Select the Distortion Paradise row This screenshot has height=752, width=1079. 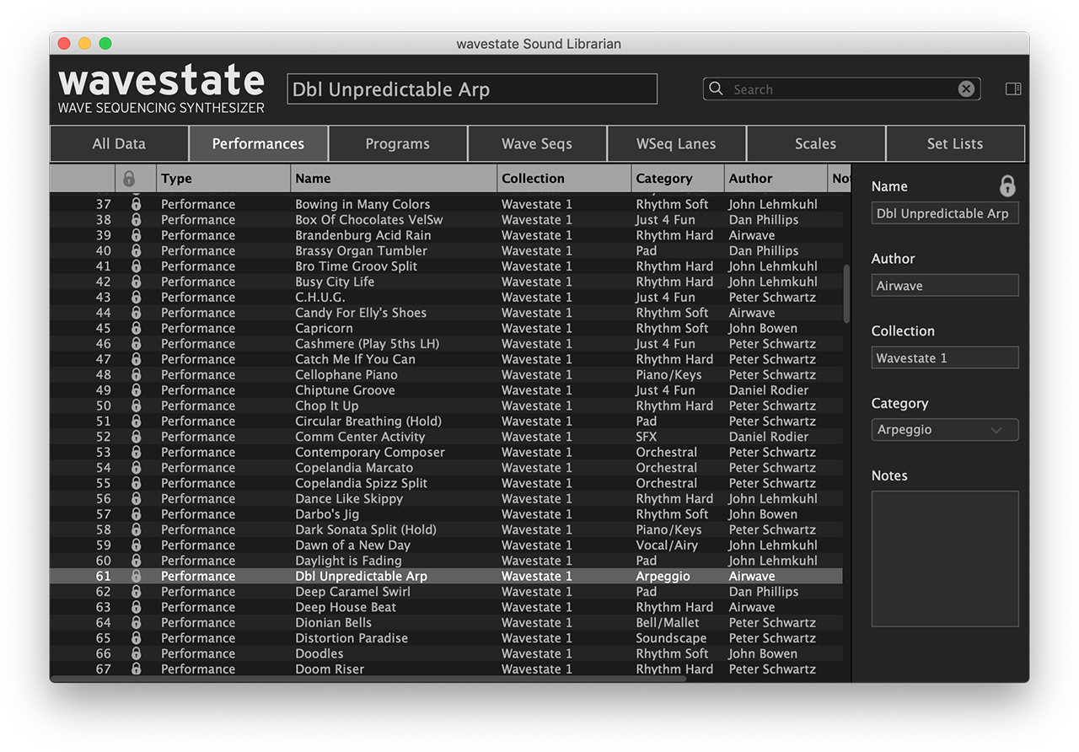[x=446, y=638]
